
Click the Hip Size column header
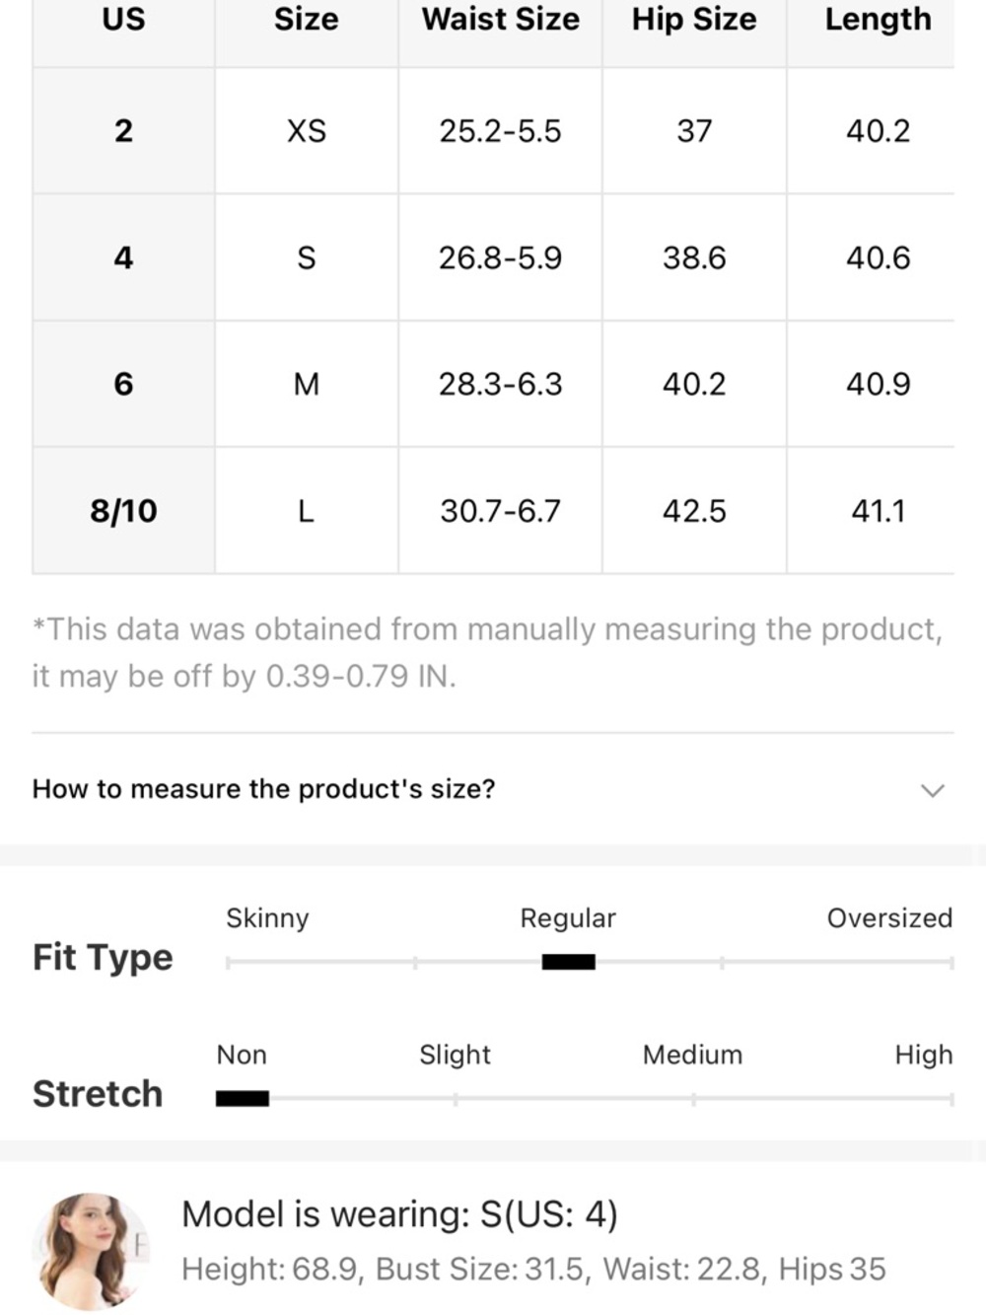tap(694, 20)
